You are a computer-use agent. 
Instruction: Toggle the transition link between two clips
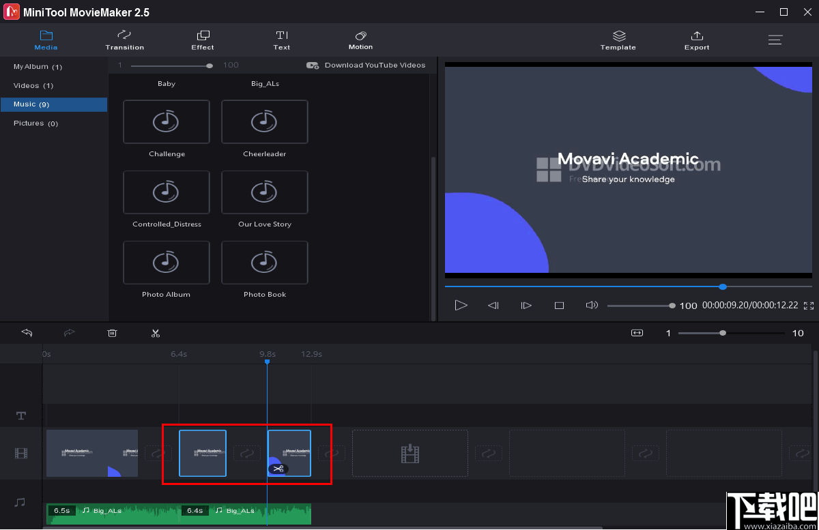246,453
